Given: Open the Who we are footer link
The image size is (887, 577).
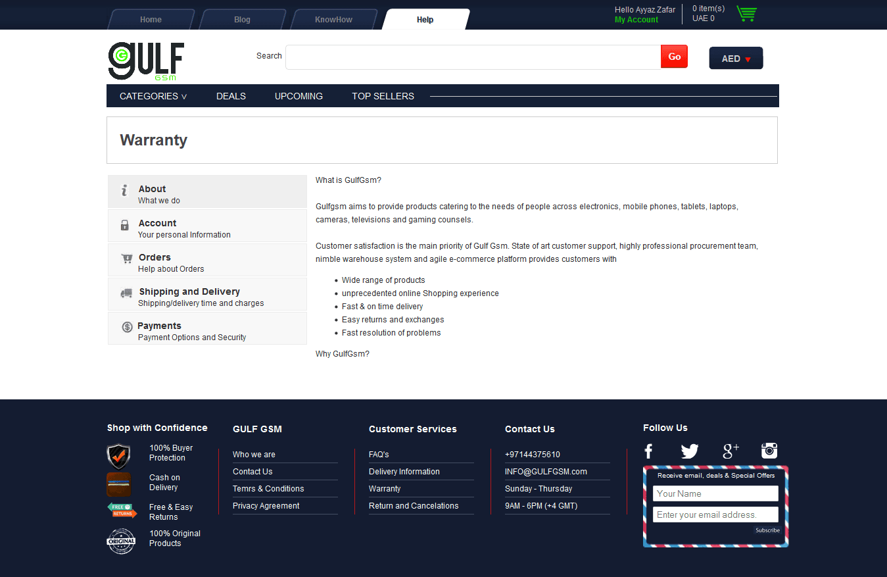Looking at the screenshot, I should coord(254,455).
